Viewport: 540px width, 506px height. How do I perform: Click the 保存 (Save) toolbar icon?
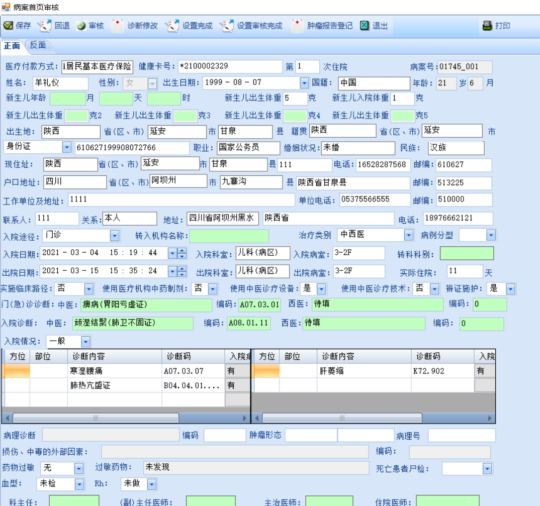(9, 26)
